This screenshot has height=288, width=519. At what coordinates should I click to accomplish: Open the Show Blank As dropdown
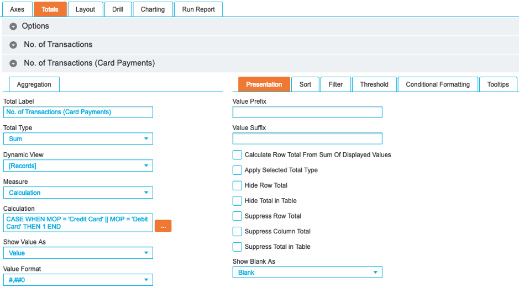pos(307,273)
